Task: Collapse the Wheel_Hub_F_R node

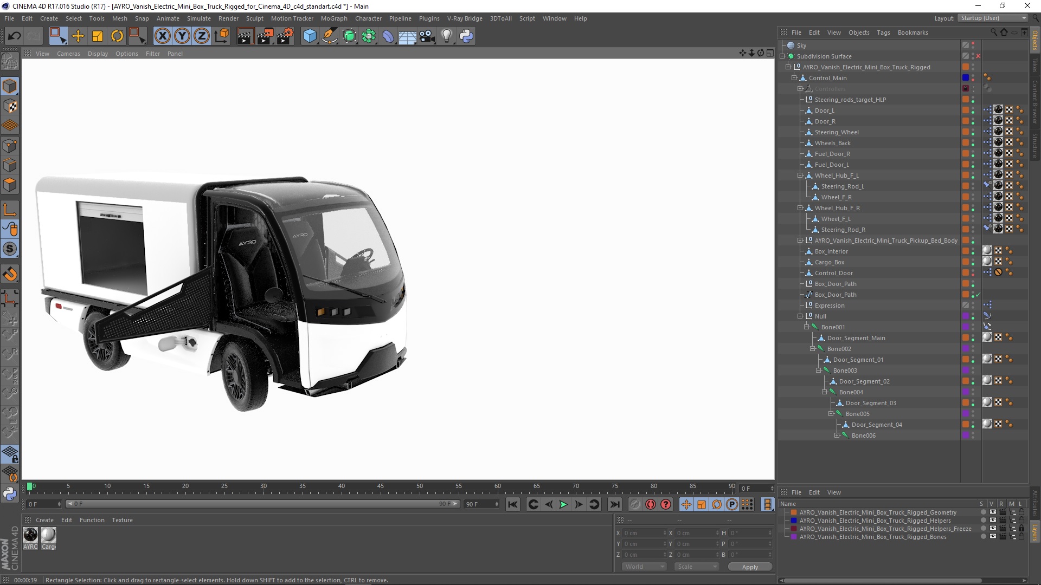Action: pyautogui.click(x=800, y=208)
